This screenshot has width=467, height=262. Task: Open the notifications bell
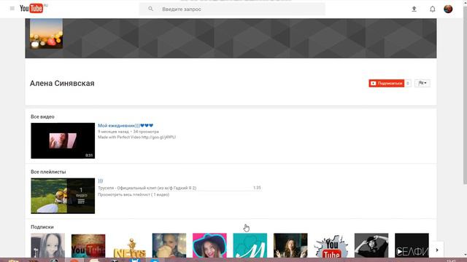coord(433,9)
